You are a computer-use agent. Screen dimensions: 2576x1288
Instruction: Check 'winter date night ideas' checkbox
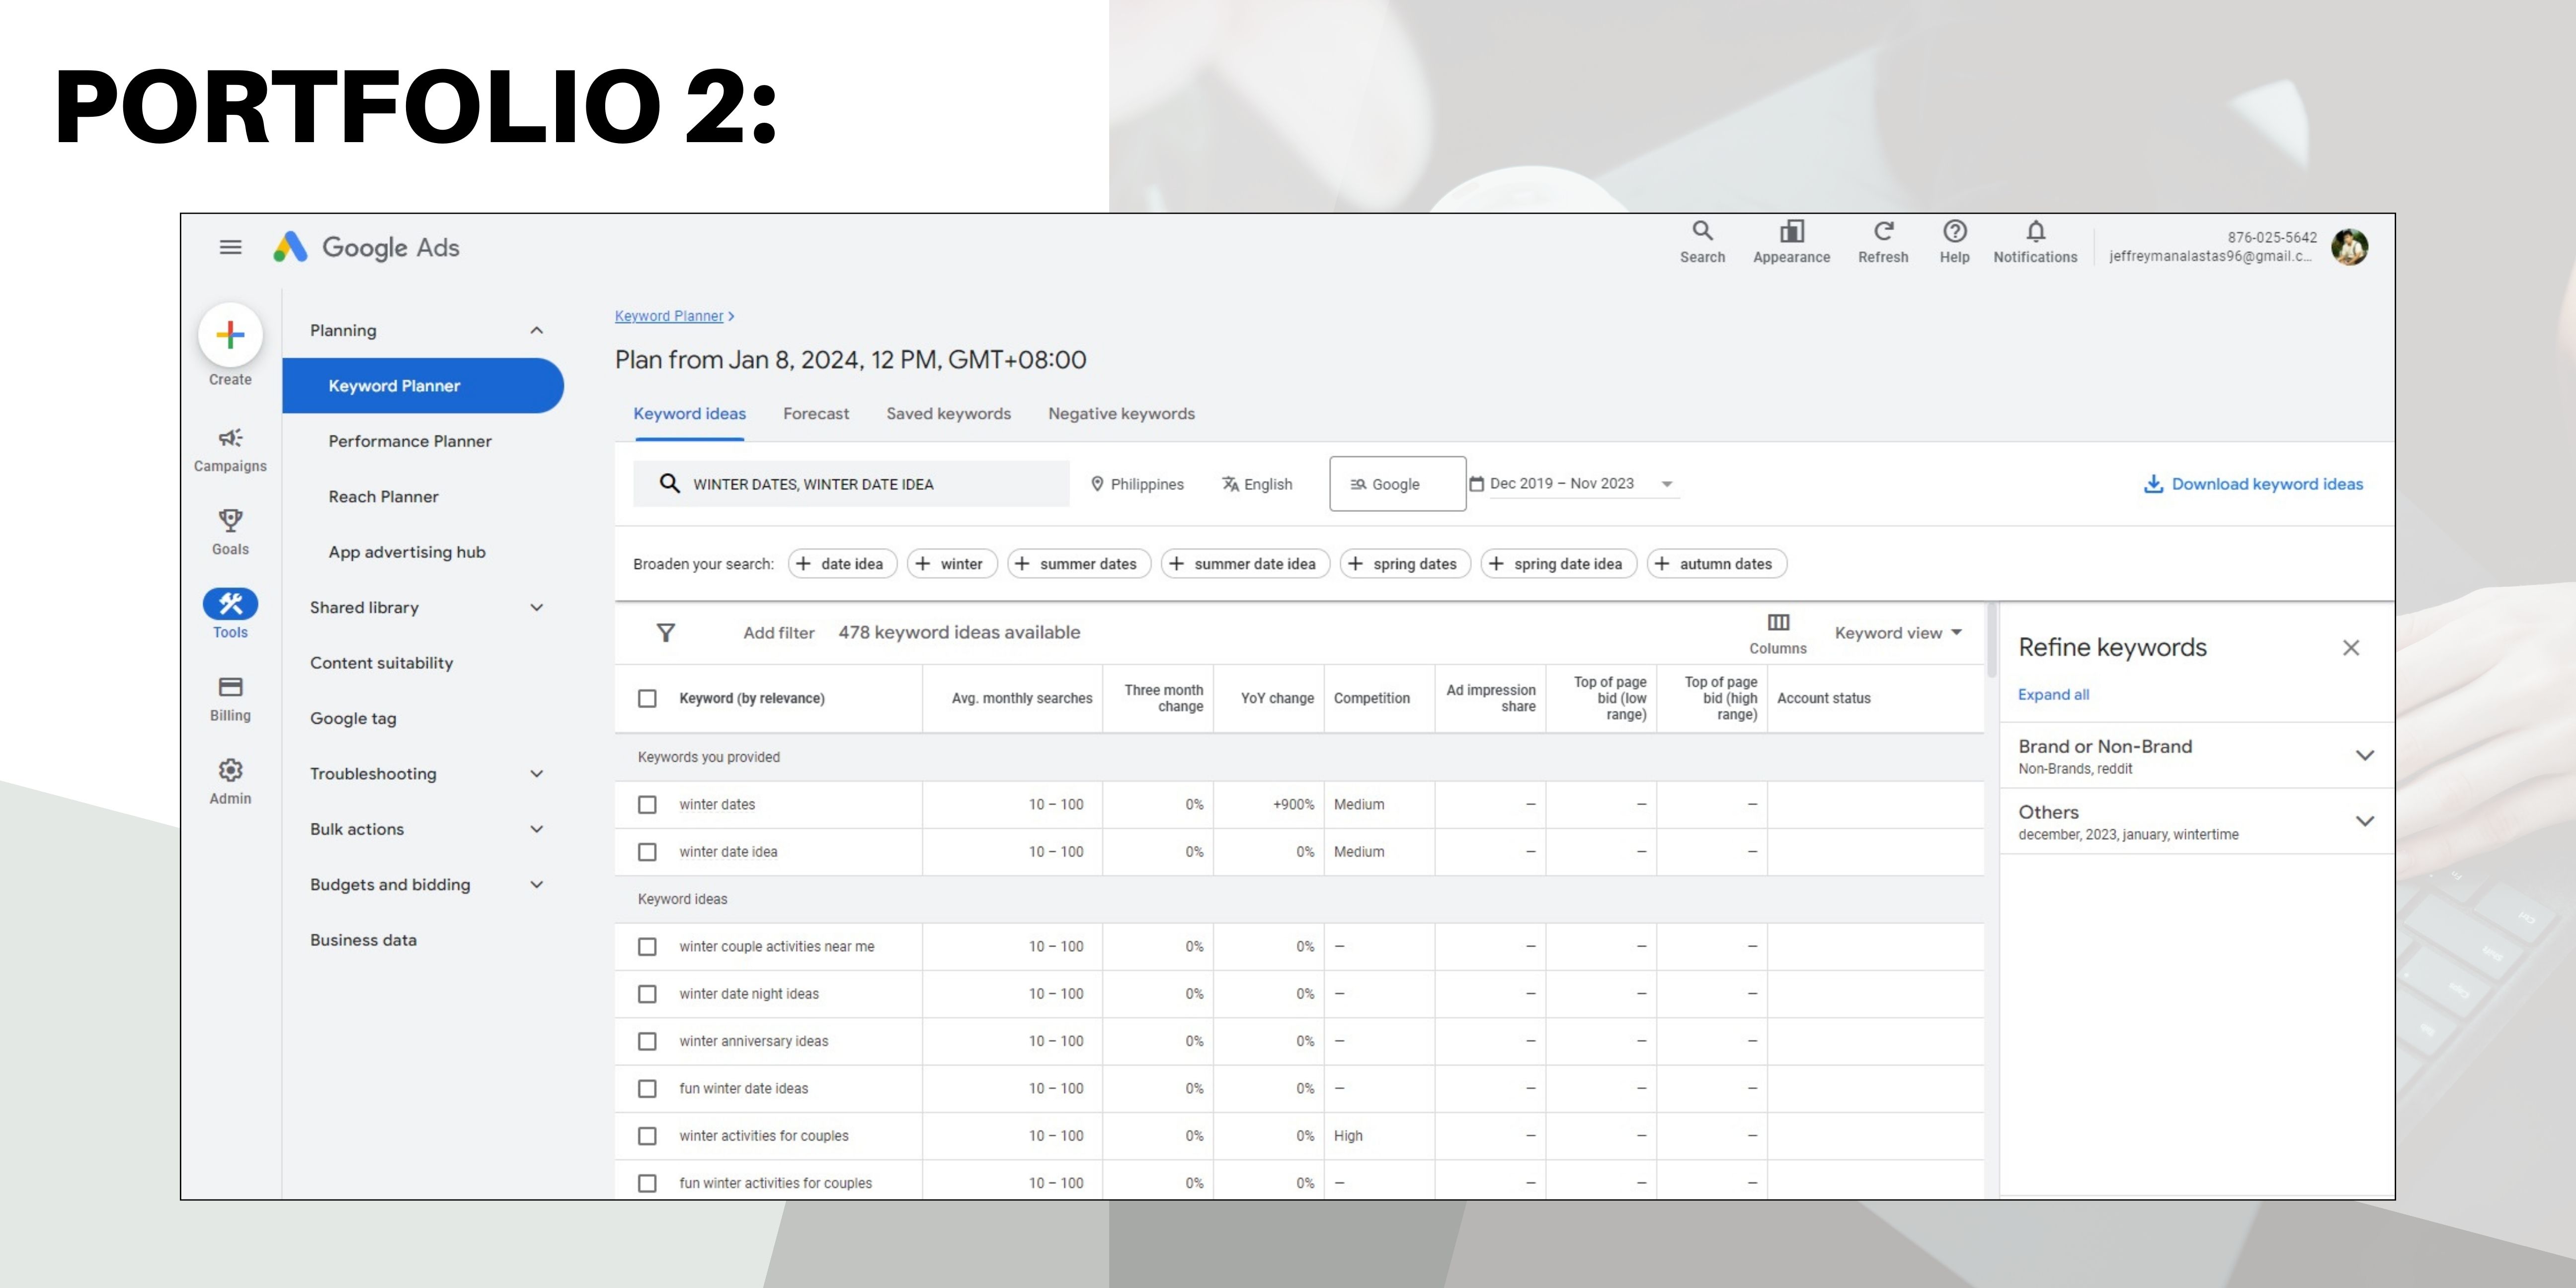647,994
